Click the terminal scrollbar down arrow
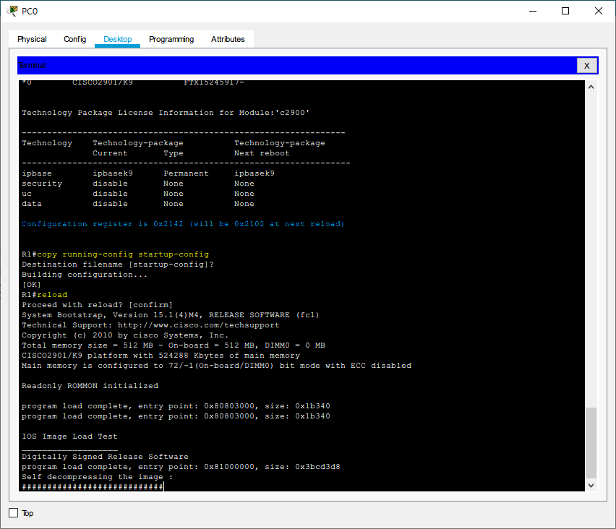The image size is (616, 529). 591,485
